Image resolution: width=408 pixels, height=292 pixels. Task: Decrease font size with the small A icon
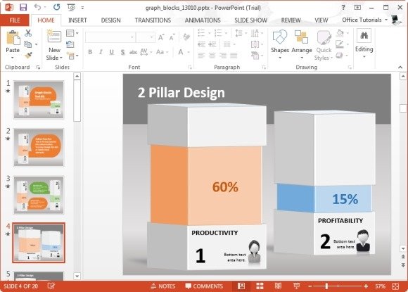coord(172,37)
